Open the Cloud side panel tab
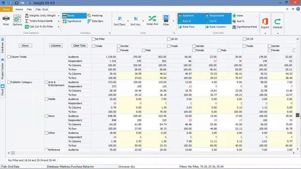The image size is (301, 169). [2, 90]
